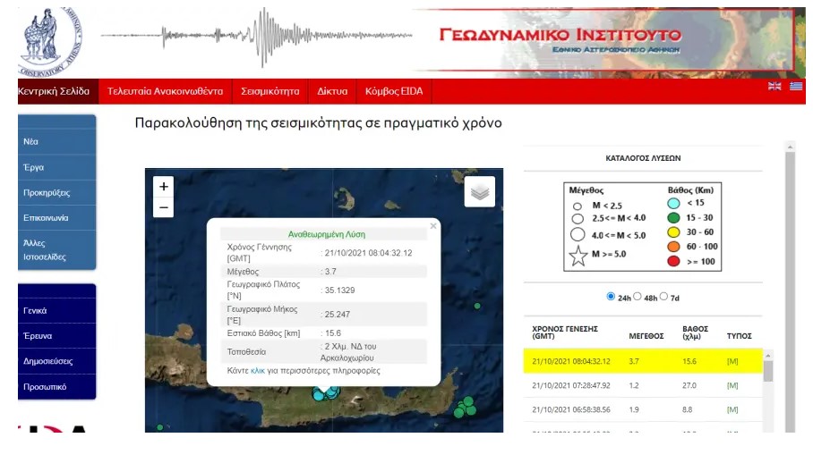813x463 pixels.
Task: Click the 'κλικ' link for more info
Action: (258, 371)
